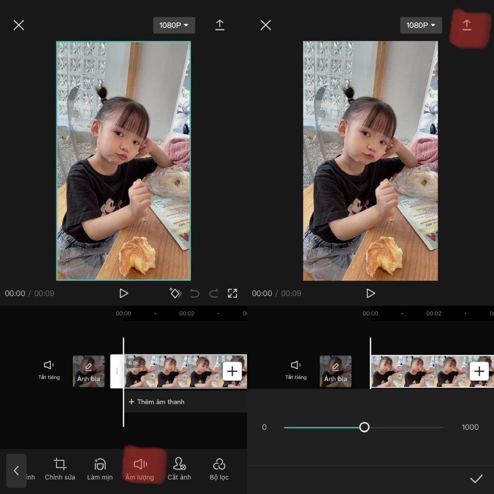Open Âm lượng volume tool in bottom toolbar
The width and height of the screenshot is (494, 494).
click(140, 468)
